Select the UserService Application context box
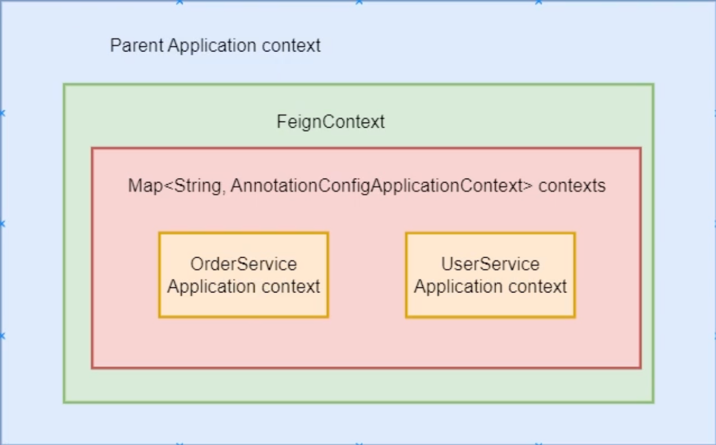Screen dimensions: 716x445 point(490,275)
